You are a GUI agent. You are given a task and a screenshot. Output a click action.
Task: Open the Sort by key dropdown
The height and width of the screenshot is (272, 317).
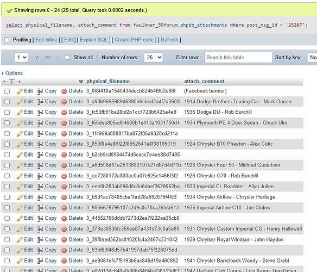tap(312, 58)
